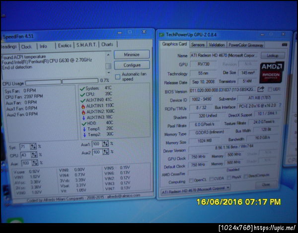Toggle the CUDA checkbox
Viewport: 298px width, 233px height.
tap(212, 179)
